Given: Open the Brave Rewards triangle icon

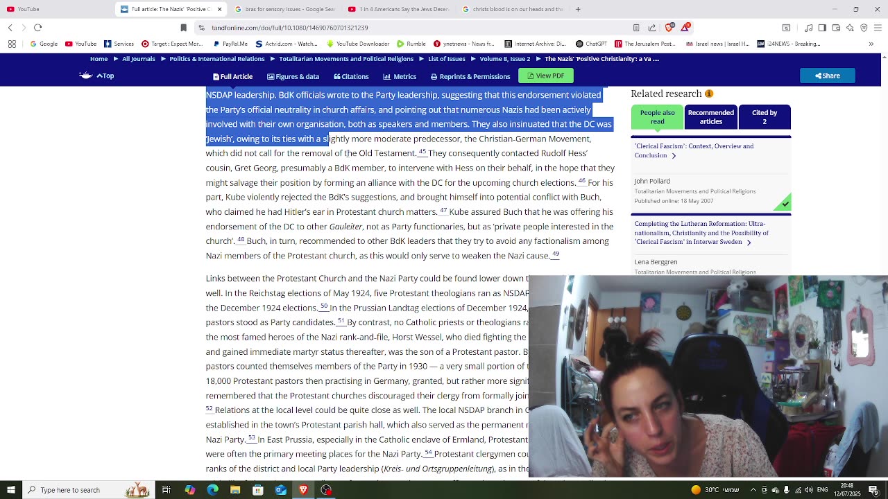Looking at the screenshot, I should click(685, 28).
